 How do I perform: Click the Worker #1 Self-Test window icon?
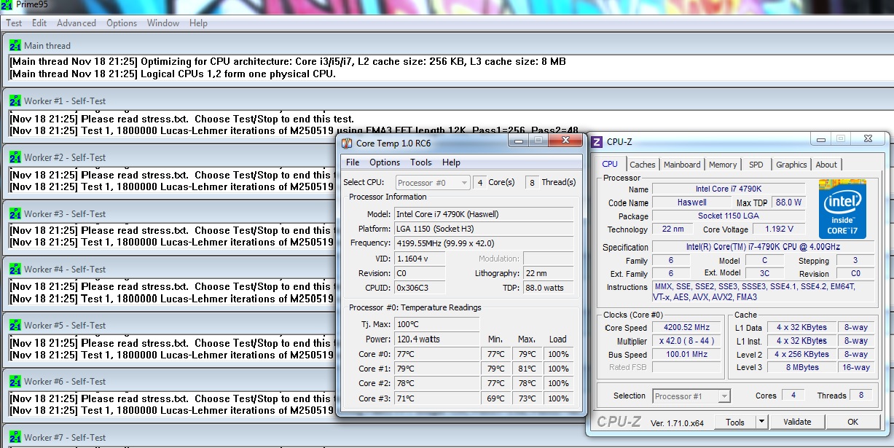point(15,101)
